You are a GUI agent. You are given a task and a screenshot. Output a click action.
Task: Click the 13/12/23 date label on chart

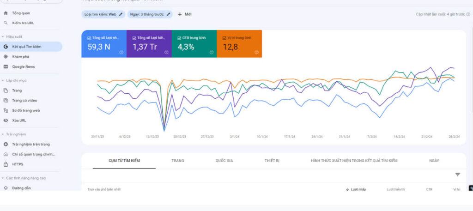tap(152, 137)
